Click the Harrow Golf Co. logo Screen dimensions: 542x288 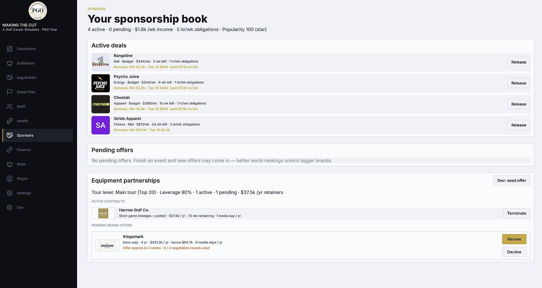click(x=103, y=213)
